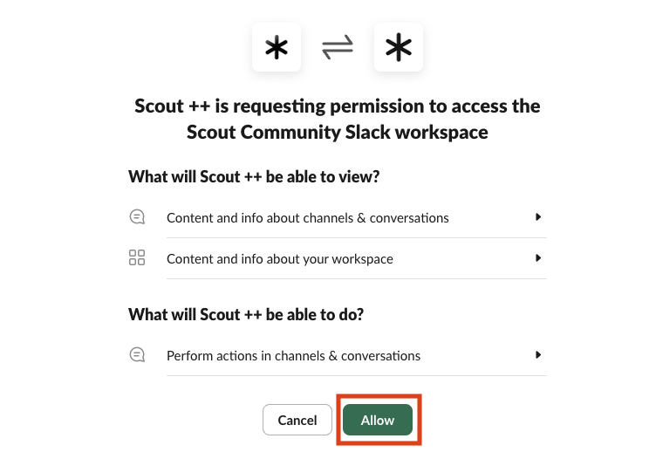Screen dimensions: 649x459
Task: Click 'What will Scout ++ be able to do?' heading
Action: tap(246, 315)
